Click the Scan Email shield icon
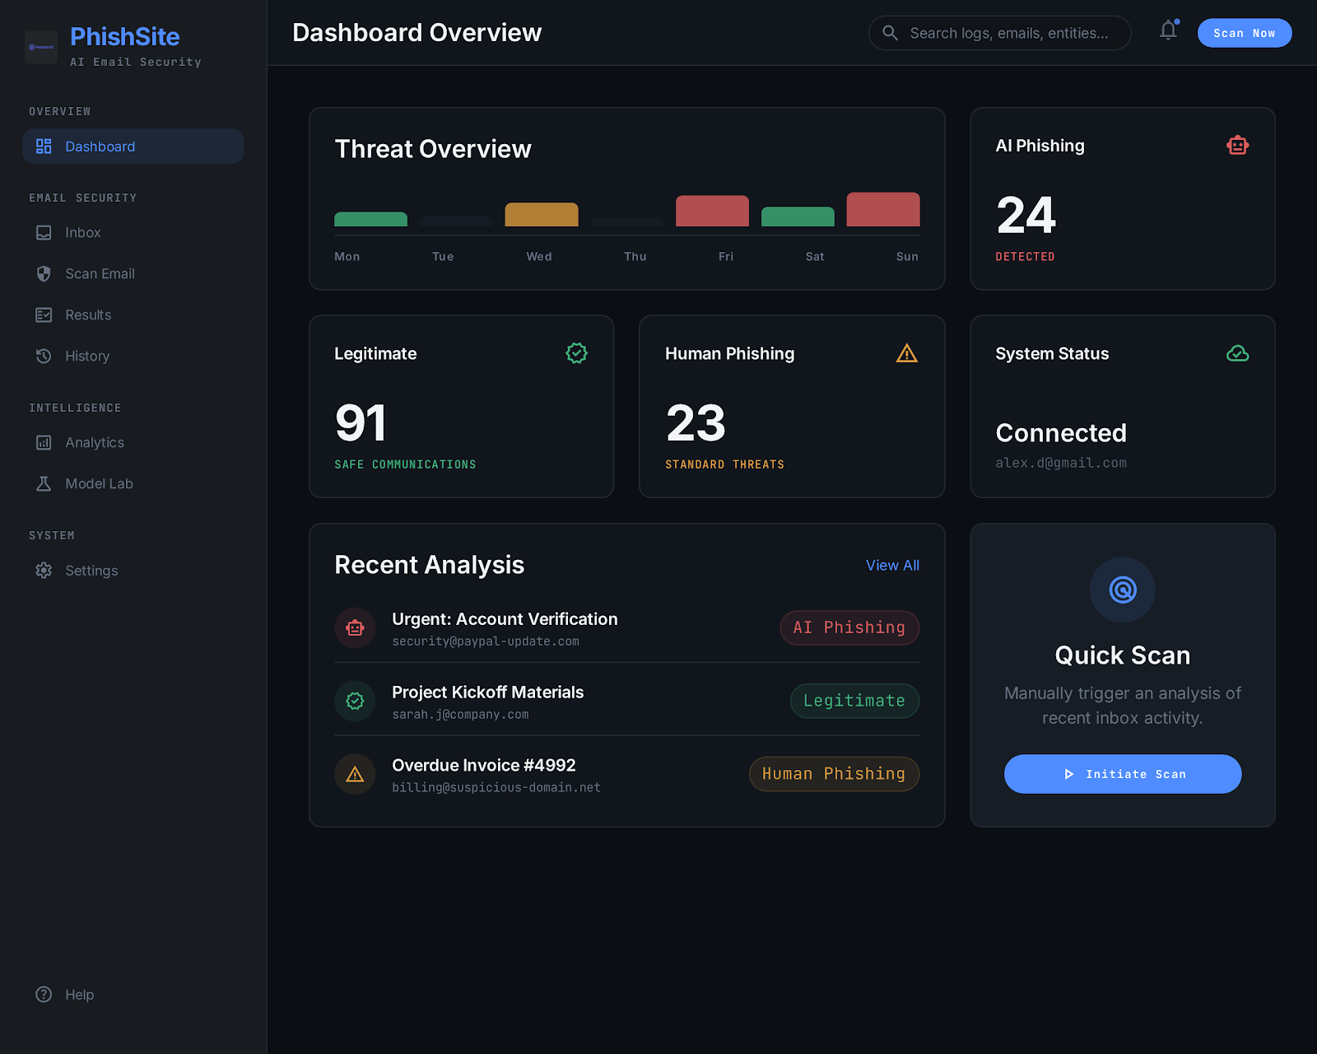The width and height of the screenshot is (1317, 1054). tap(44, 274)
